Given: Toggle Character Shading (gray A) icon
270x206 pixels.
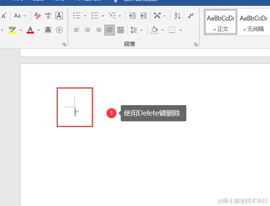Looking at the screenshot, I should [x=48, y=30].
